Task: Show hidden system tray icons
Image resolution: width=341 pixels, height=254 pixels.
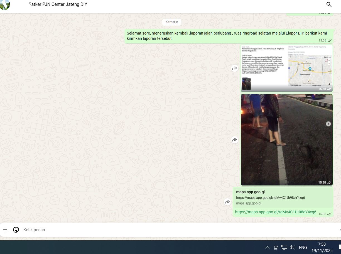Action: pyautogui.click(x=267, y=247)
